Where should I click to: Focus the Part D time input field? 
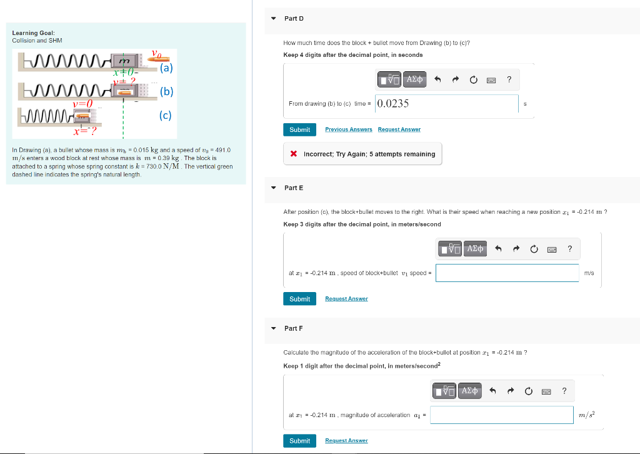447,104
